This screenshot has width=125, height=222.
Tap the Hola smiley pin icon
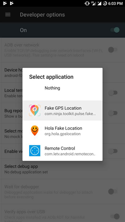(35, 131)
